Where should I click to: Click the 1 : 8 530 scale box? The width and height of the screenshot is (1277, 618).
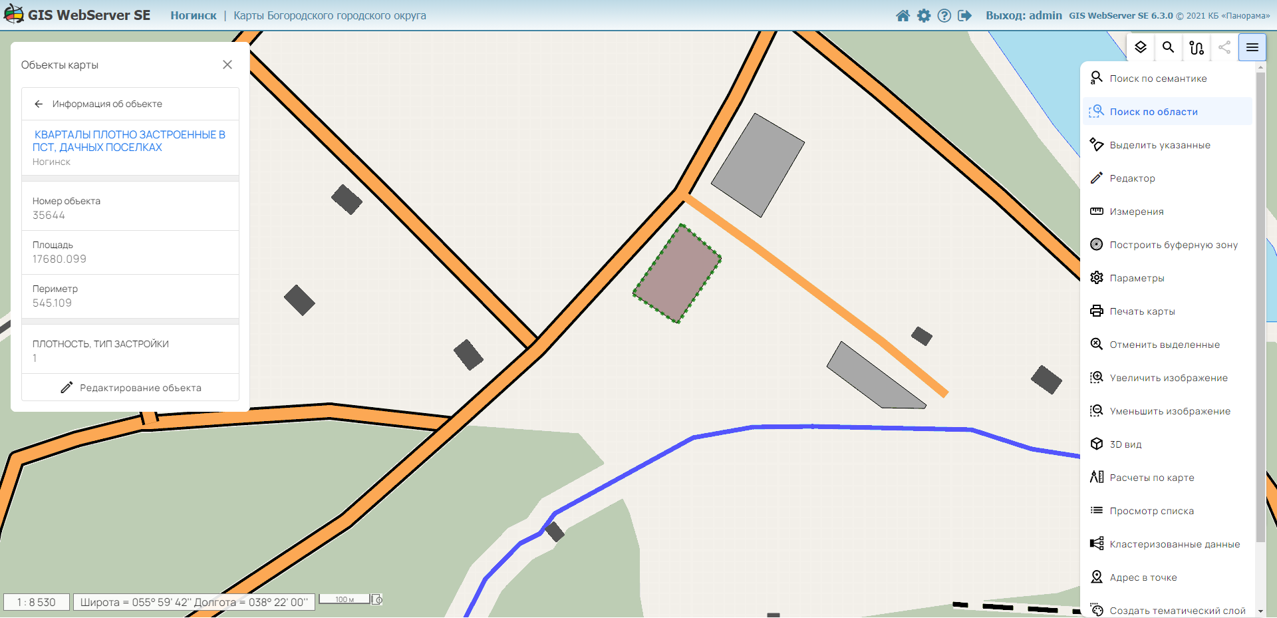click(37, 602)
